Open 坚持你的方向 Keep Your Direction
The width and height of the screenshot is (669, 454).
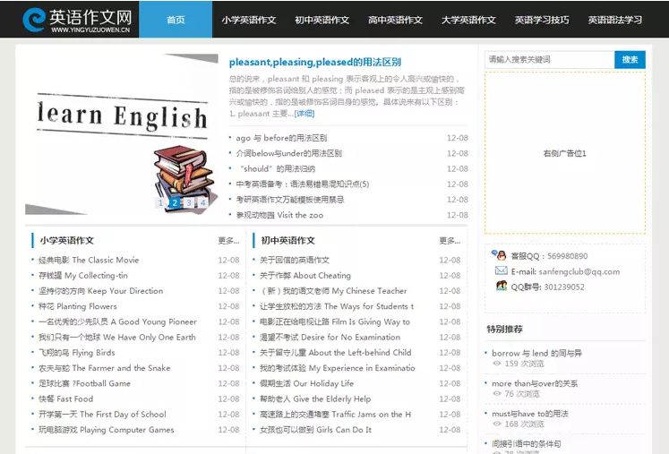click(100, 290)
